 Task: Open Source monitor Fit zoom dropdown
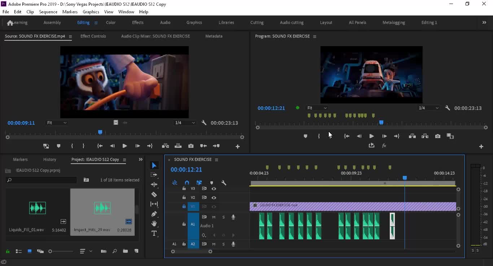click(x=56, y=123)
